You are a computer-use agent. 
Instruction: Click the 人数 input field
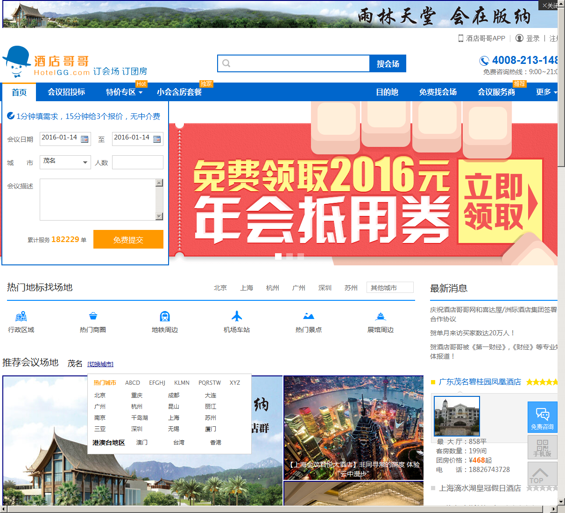pyautogui.click(x=137, y=162)
